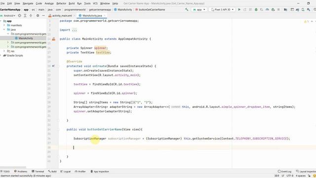316x178 pixels.
Task: Click the override gutter icon at onCreate
Action: [x=53, y=66]
